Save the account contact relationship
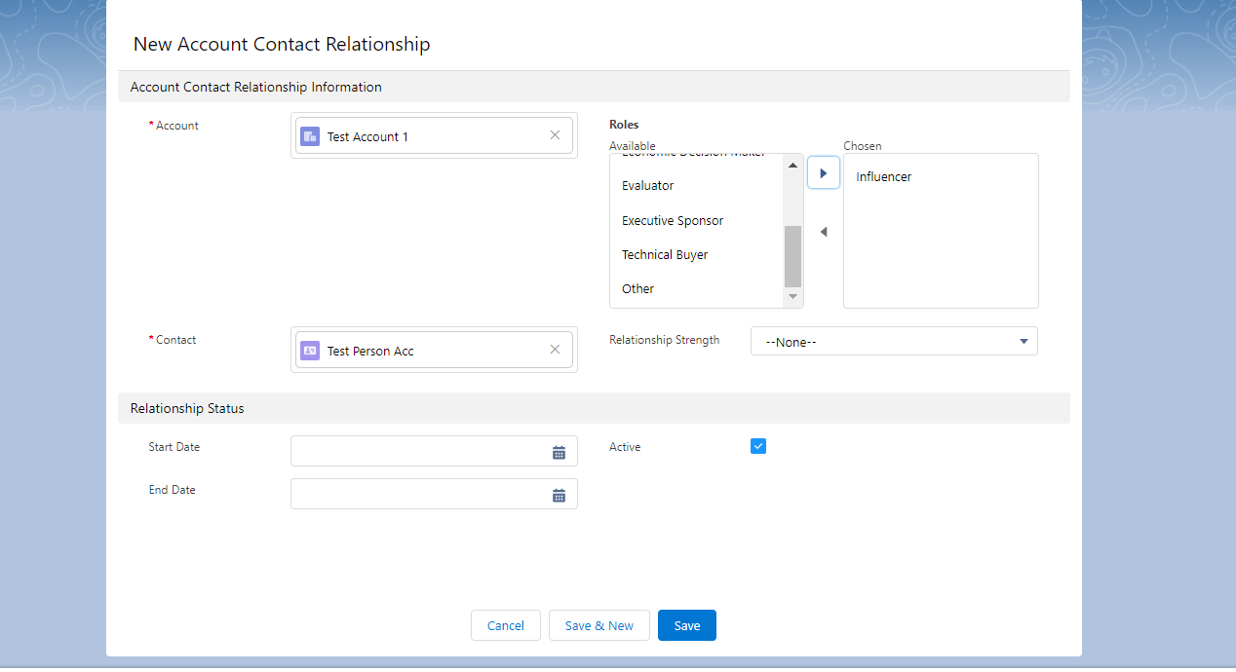 pos(687,625)
